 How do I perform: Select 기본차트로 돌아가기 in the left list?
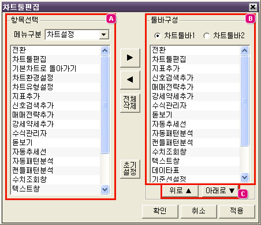(x=56, y=68)
